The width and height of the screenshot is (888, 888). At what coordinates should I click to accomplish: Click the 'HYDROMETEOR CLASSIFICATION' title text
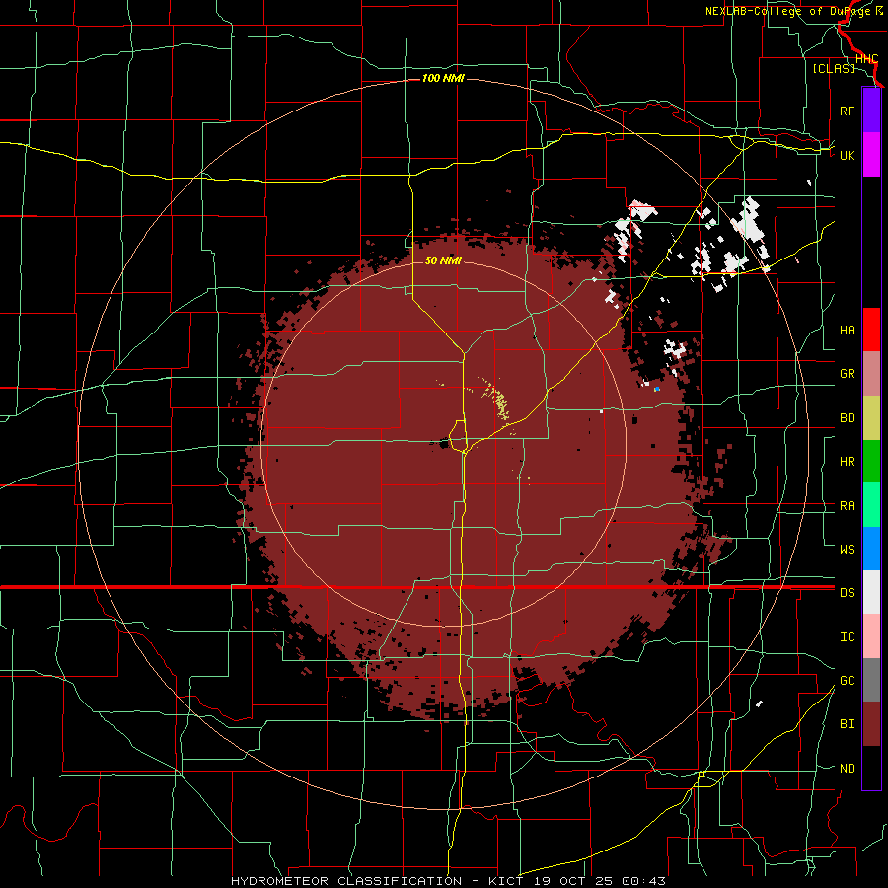(x=346, y=881)
